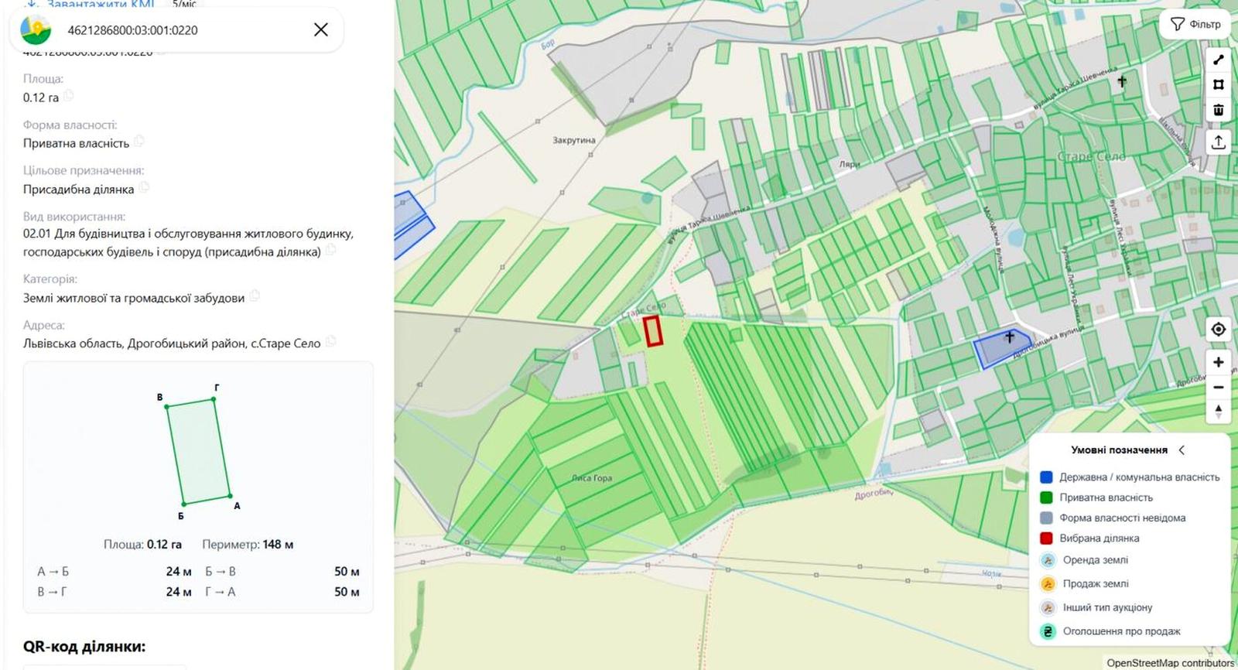1238x670 pixels.
Task: Center map on my location
Action: tap(1218, 330)
